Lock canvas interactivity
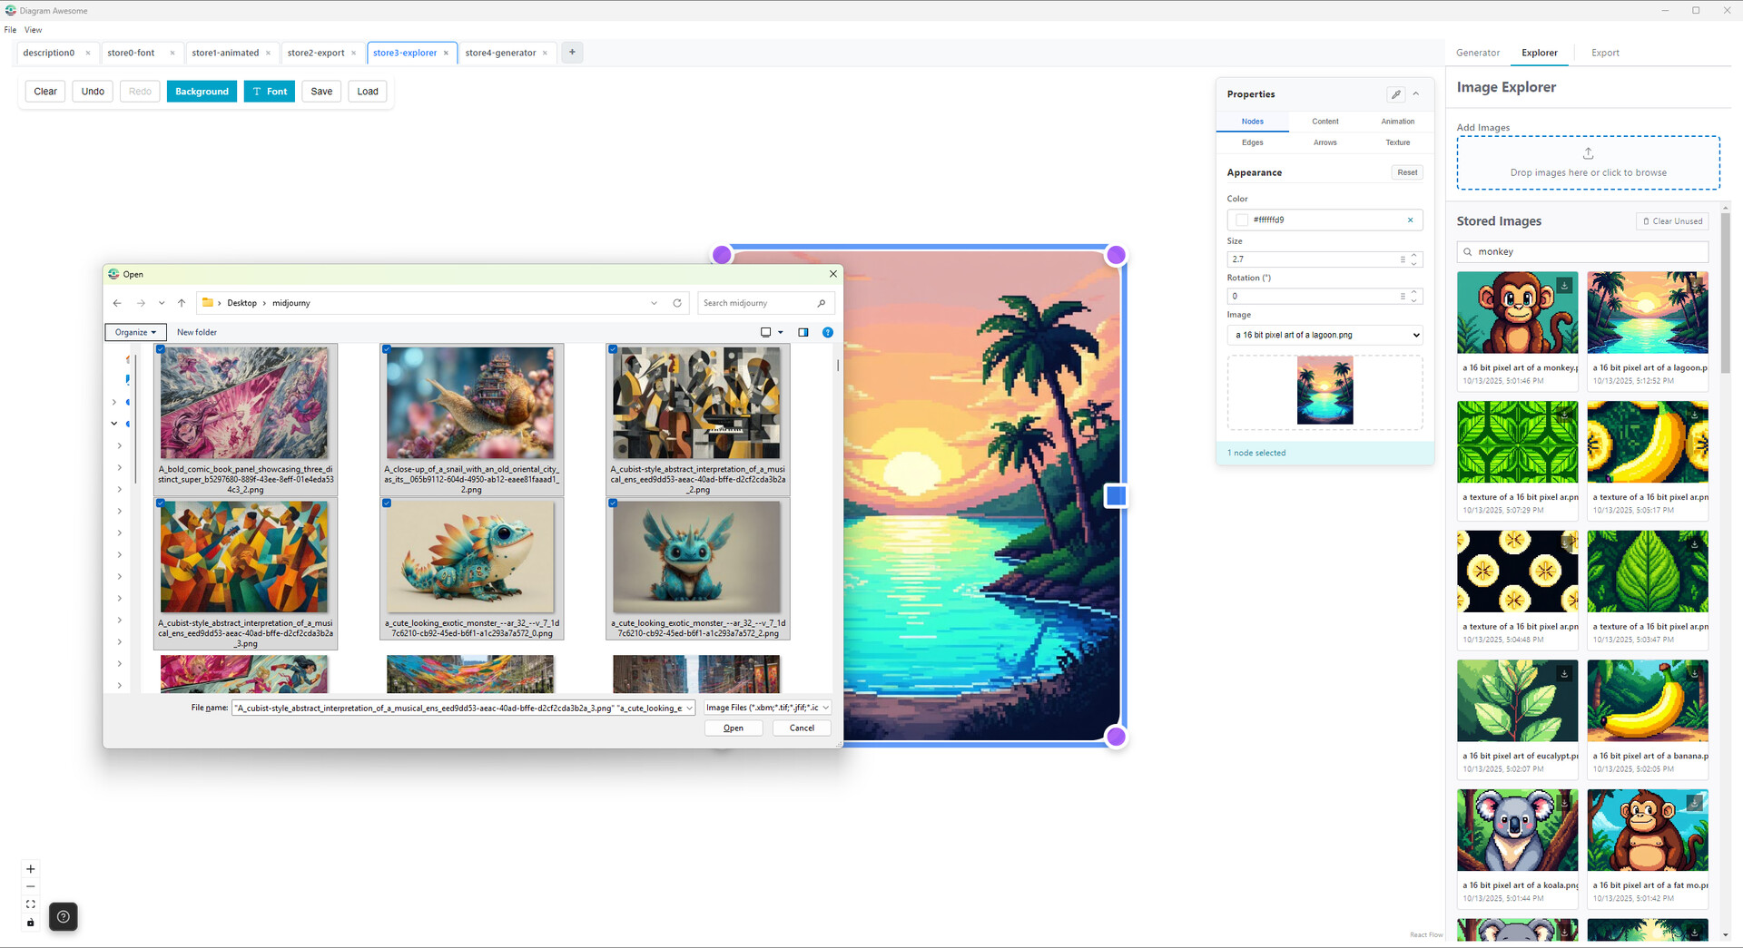 pos(30,922)
